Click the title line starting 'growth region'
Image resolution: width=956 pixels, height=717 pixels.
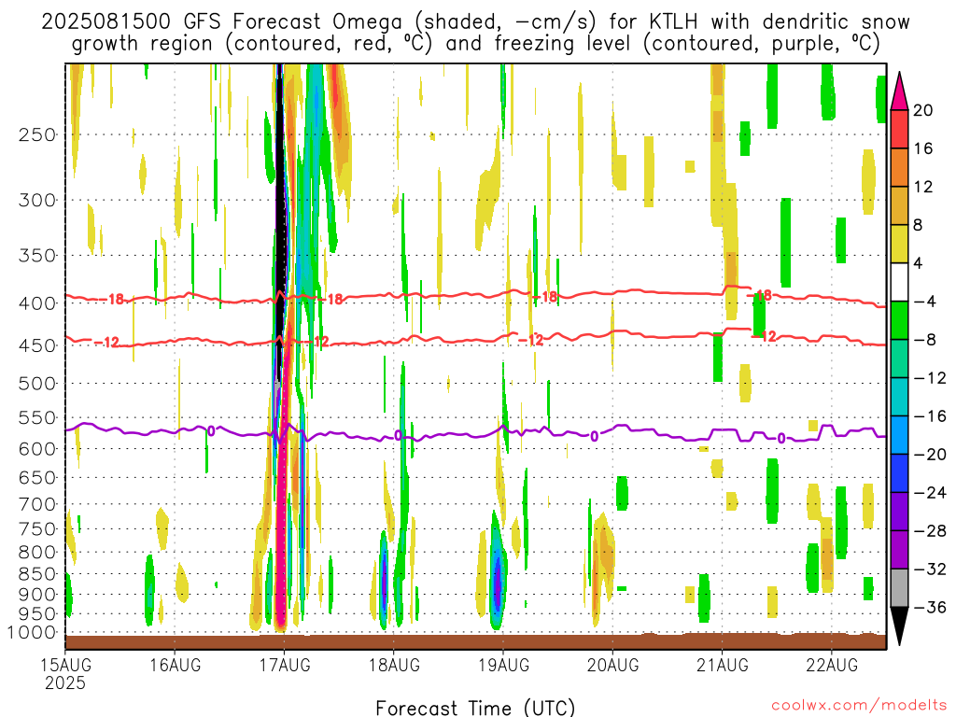click(475, 44)
